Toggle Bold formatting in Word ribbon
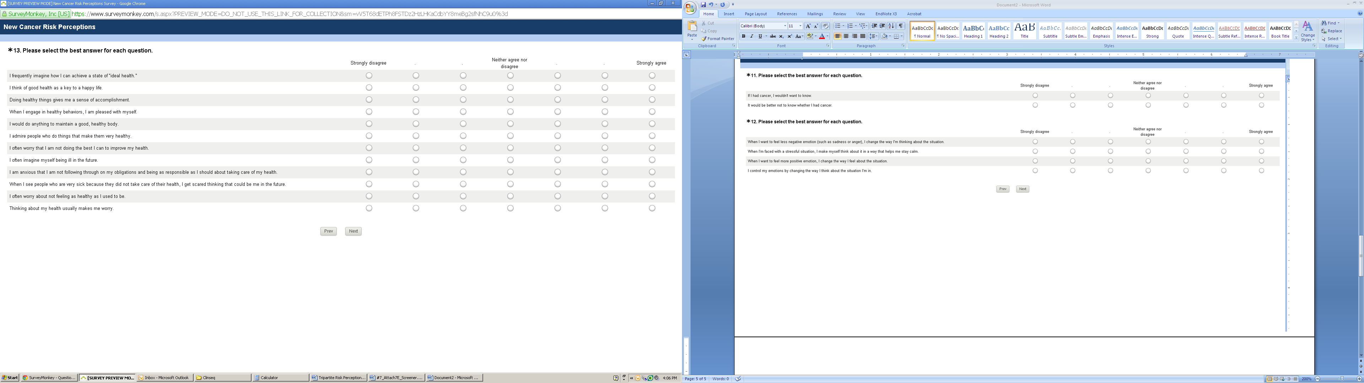Image resolution: width=1364 pixels, height=383 pixels. click(743, 37)
